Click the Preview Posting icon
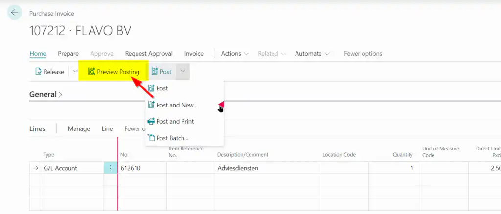Image resolution: width=501 pixels, height=214 pixels. (x=91, y=72)
